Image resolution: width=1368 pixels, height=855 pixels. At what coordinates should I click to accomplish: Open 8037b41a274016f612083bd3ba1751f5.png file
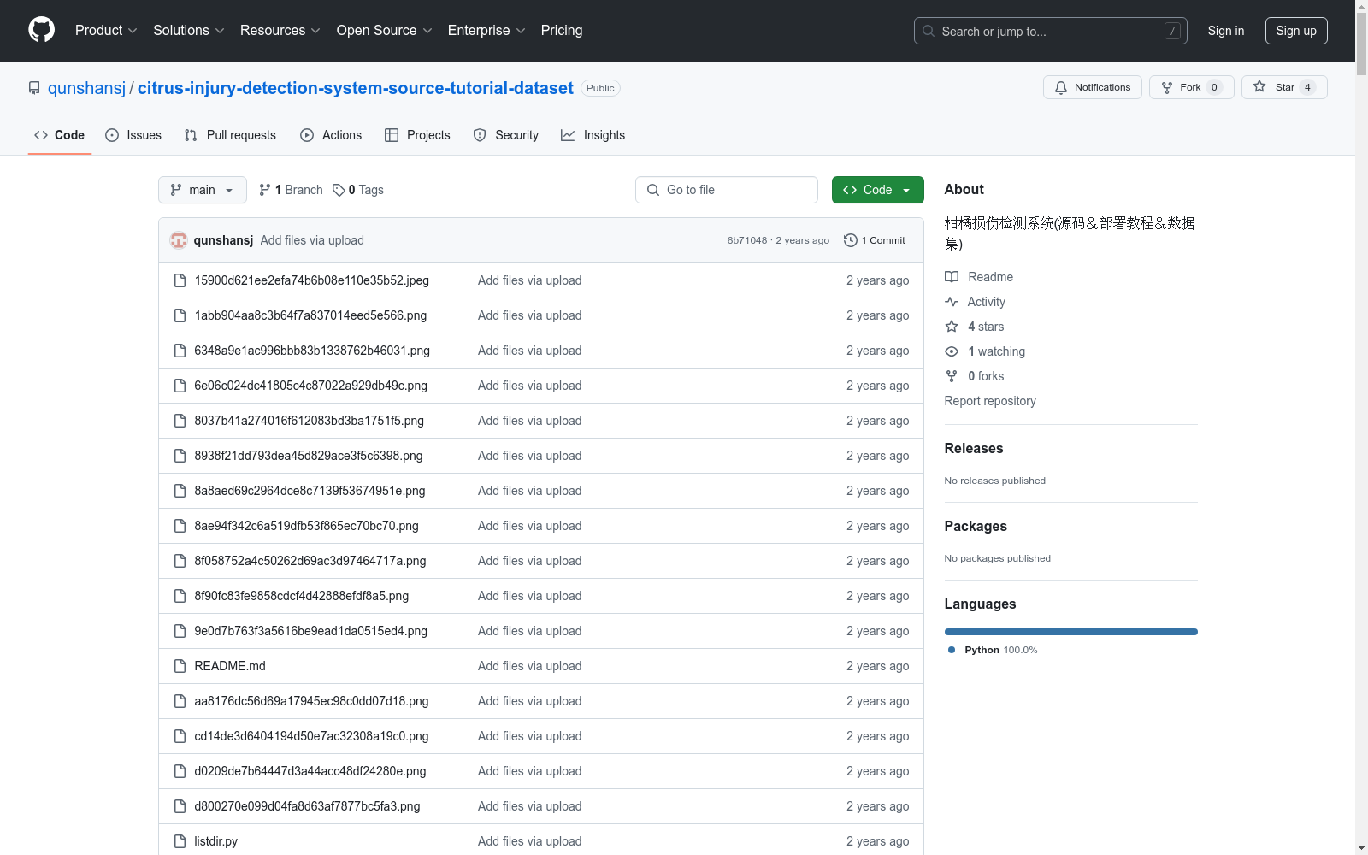pos(310,421)
